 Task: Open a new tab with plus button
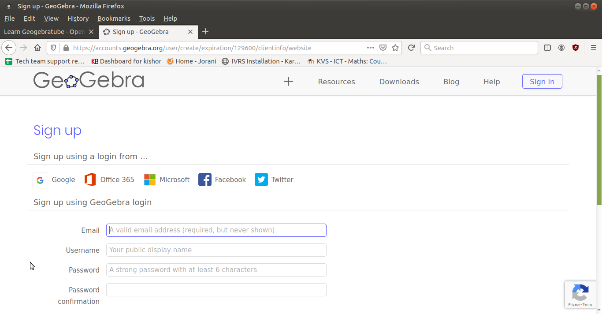coord(205,32)
